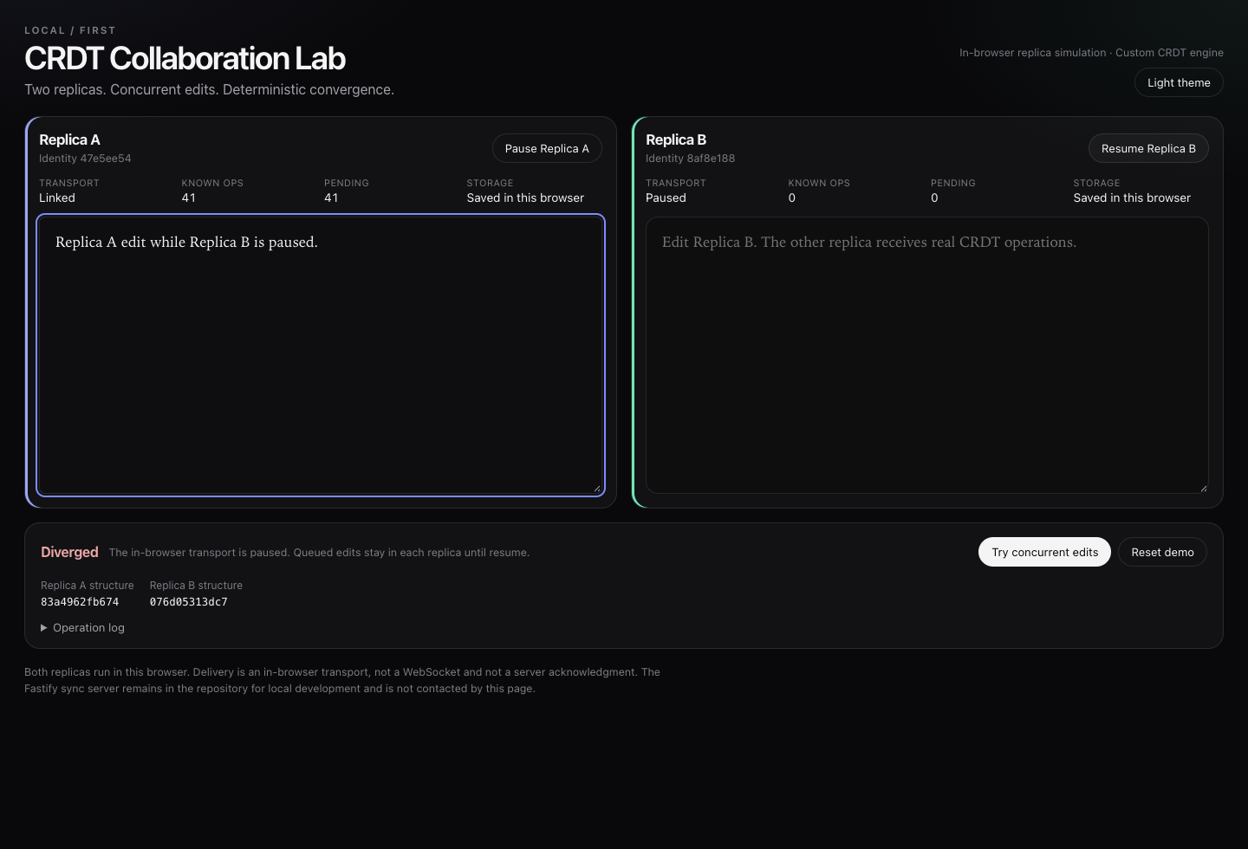
Task: Click the CRDT Collaboration Lab heading
Action: pyautogui.click(x=185, y=58)
